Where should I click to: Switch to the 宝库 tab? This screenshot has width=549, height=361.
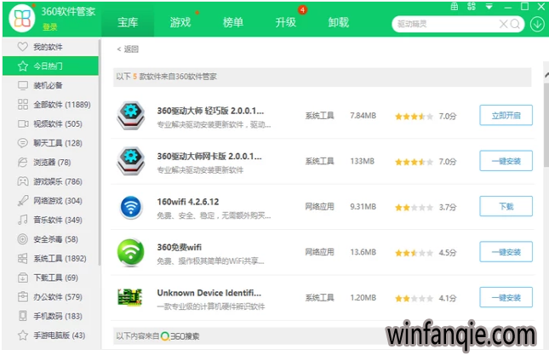(x=128, y=22)
